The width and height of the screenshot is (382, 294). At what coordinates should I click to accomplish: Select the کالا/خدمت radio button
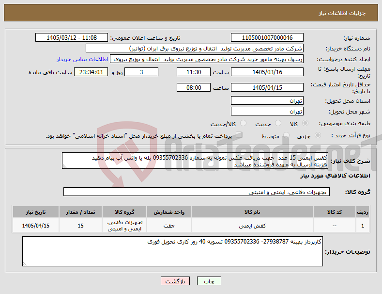pos(243,123)
